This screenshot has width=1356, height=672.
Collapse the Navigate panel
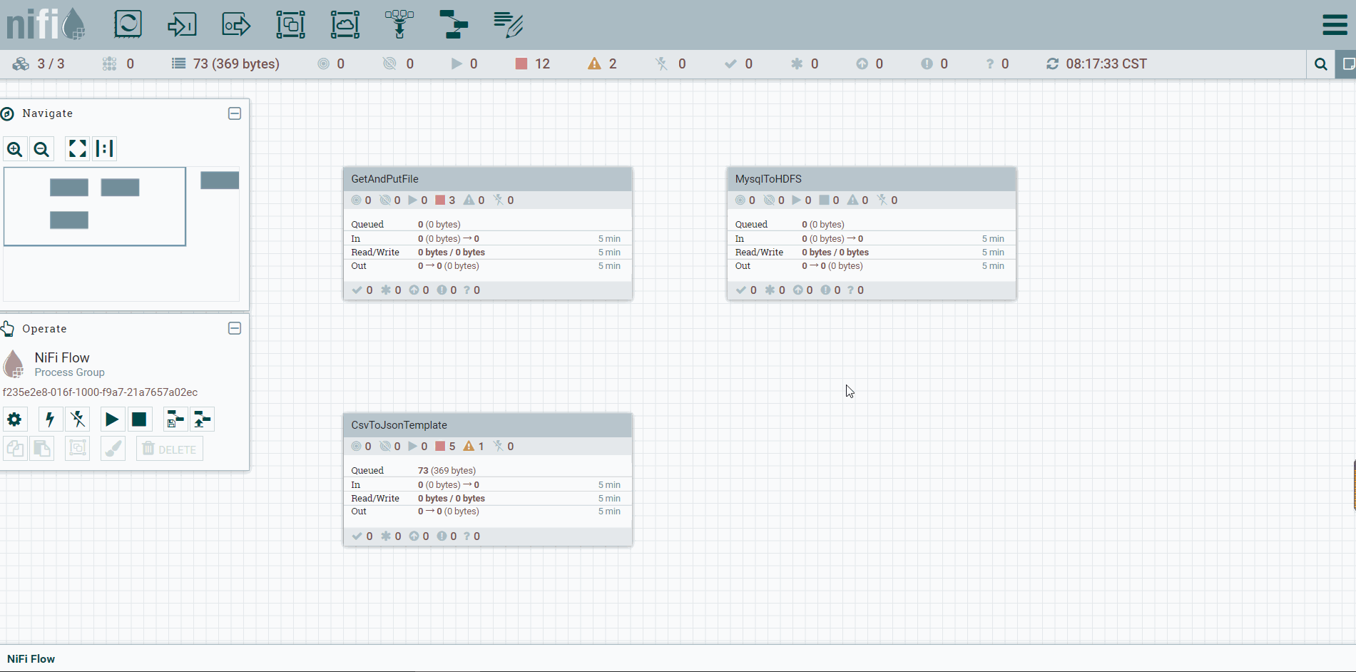tap(235, 113)
